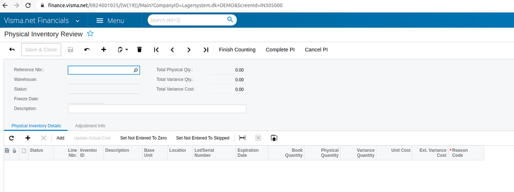The height and width of the screenshot is (192, 514).
Task: Delete the record with the trash icon
Action: [x=139, y=49]
